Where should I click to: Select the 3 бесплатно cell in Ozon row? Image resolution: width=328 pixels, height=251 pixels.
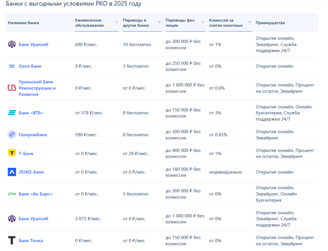(136, 66)
